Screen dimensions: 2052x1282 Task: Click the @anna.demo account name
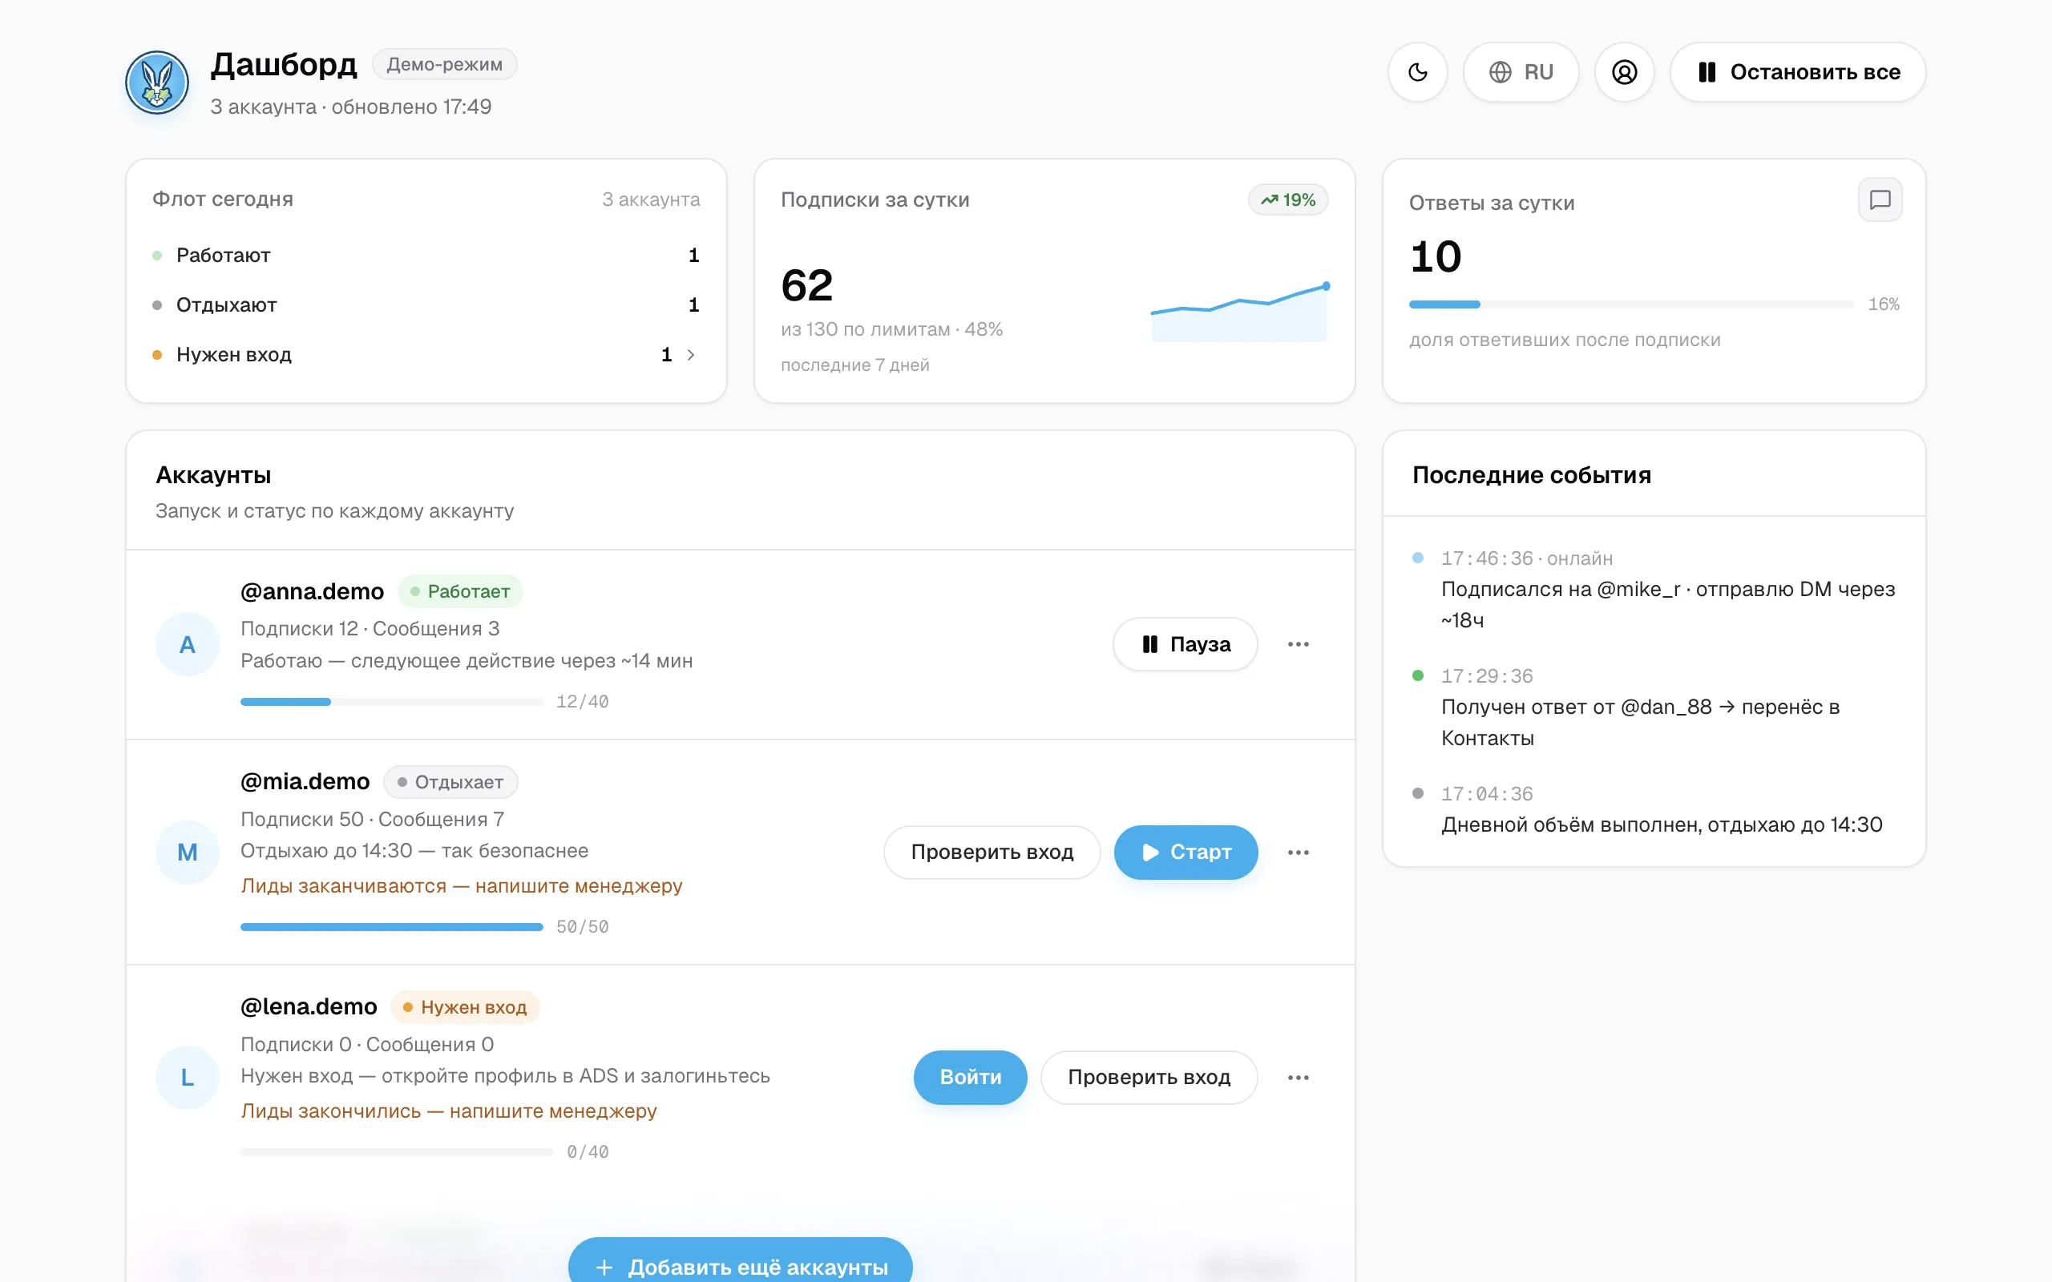coord(312,591)
